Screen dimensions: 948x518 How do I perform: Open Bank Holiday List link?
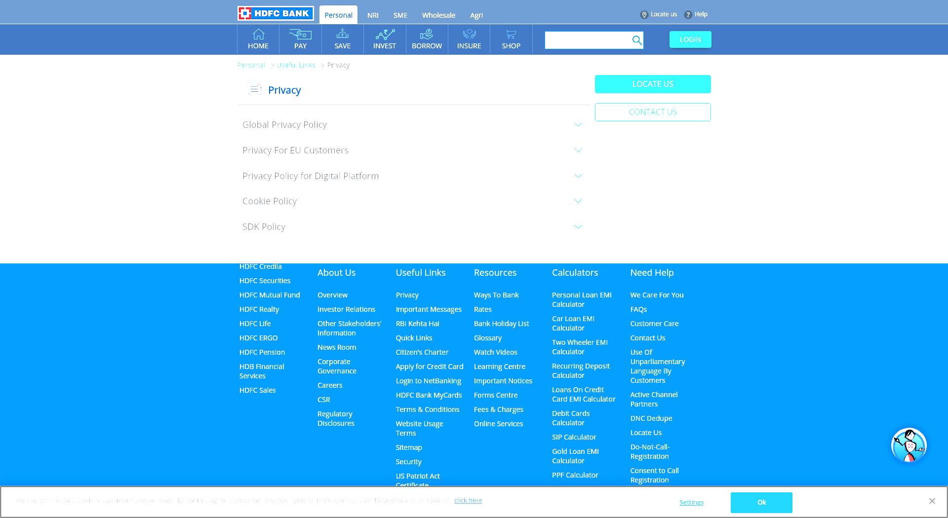coord(501,324)
